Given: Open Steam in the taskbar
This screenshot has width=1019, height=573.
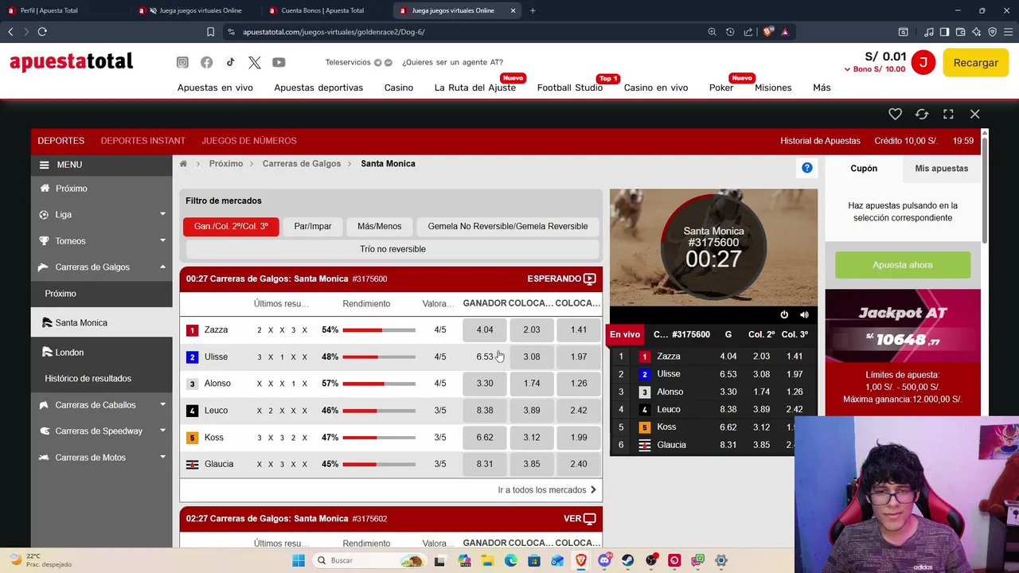Looking at the screenshot, I should (x=628, y=560).
